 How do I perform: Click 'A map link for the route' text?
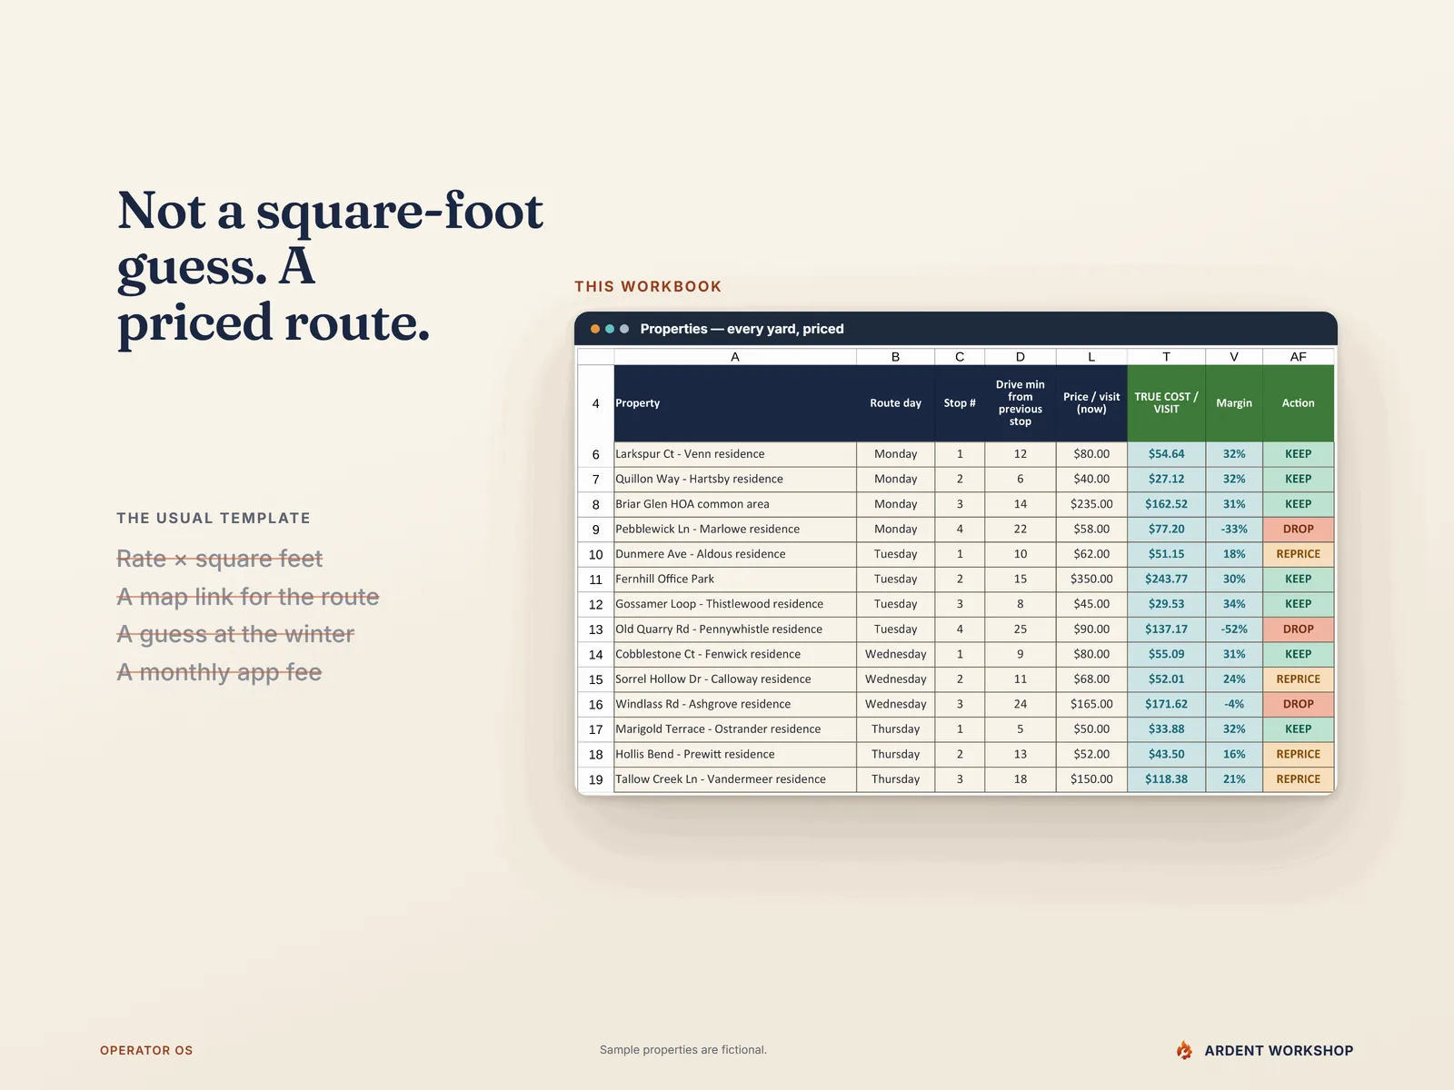click(x=248, y=597)
